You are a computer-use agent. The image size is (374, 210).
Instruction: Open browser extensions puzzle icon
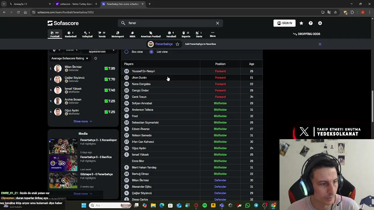point(352,12)
